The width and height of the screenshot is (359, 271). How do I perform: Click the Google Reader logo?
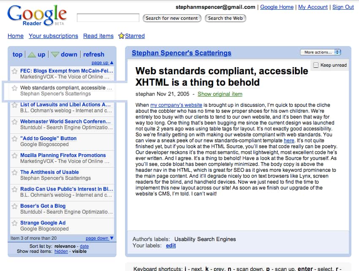click(37, 15)
